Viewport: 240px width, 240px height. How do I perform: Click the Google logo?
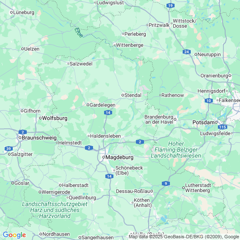pos(14,235)
